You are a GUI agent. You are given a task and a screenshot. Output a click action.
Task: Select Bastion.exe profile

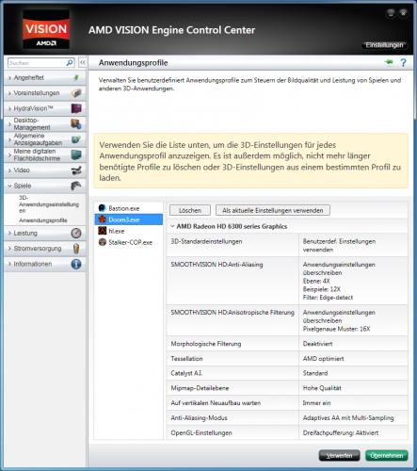click(x=129, y=208)
